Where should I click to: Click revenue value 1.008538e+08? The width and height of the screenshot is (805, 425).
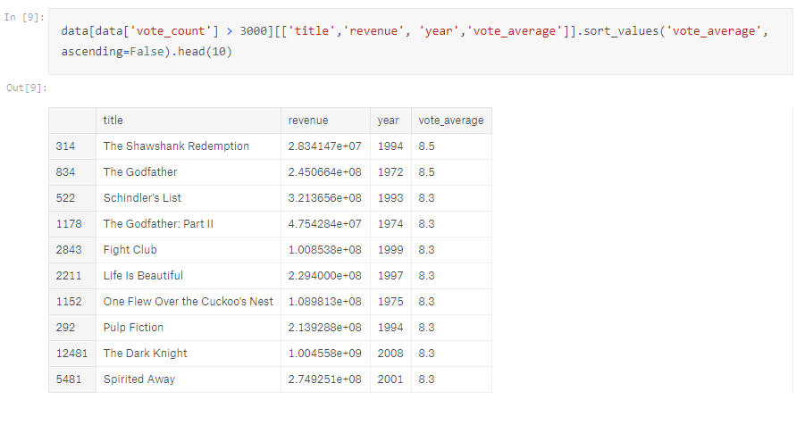[x=324, y=250]
